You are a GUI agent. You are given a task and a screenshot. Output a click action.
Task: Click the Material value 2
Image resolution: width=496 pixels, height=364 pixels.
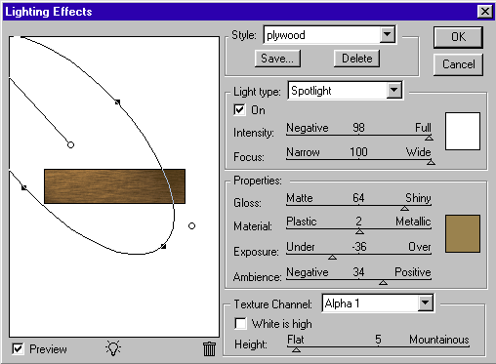[358, 222]
